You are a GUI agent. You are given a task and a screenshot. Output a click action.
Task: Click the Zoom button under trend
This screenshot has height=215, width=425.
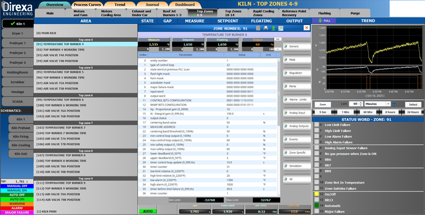[x=323, y=105]
